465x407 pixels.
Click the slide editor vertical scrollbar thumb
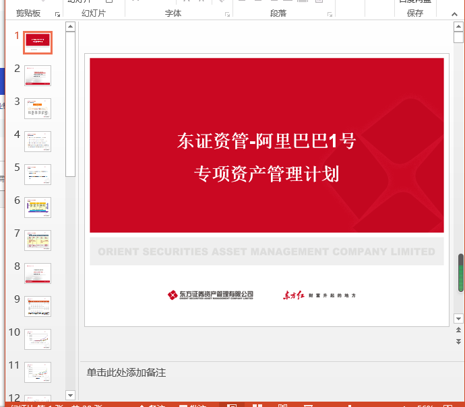point(460,273)
